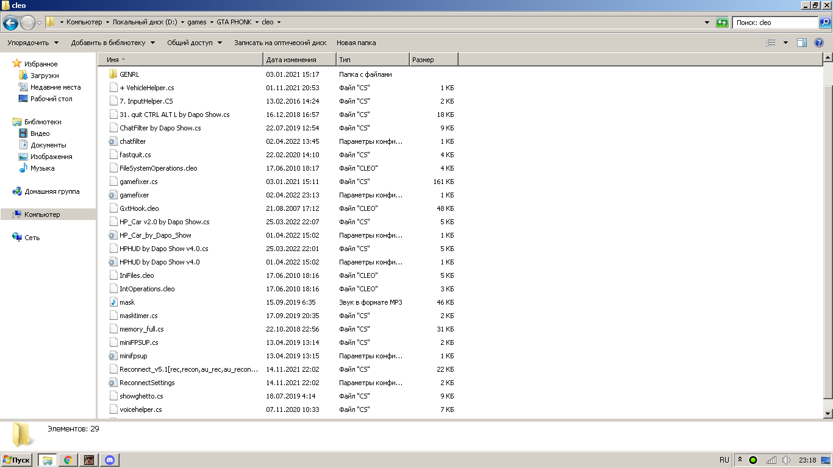Open the blue help question mark
This screenshot has height=468, width=833.
tap(819, 43)
